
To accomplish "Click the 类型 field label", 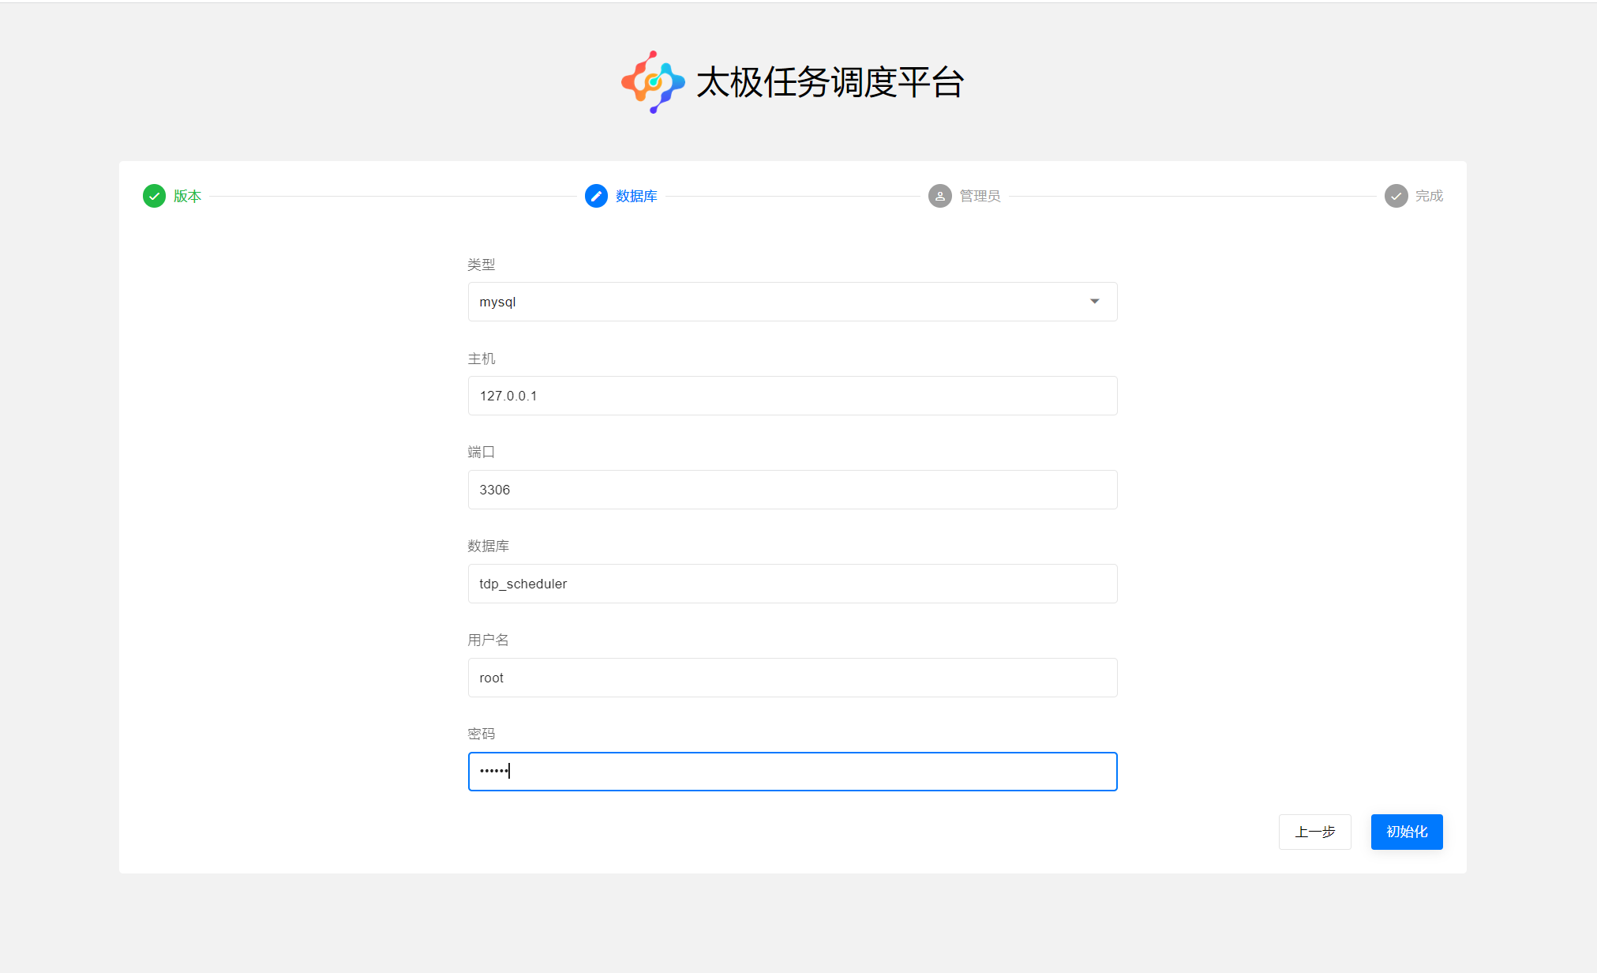I will coord(482,265).
